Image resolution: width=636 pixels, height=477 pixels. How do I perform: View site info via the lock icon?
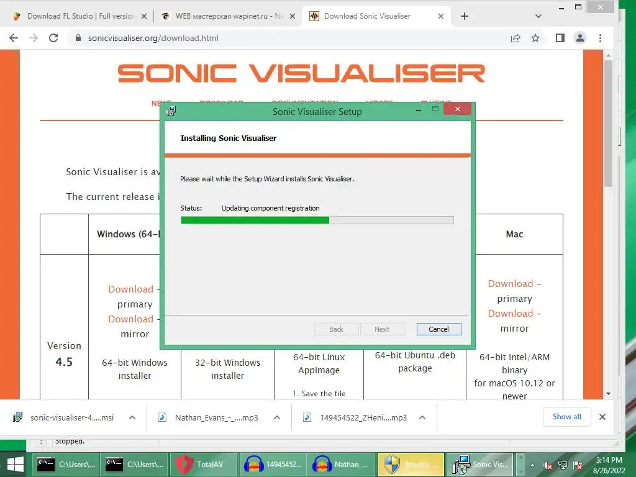pos(78,38)
